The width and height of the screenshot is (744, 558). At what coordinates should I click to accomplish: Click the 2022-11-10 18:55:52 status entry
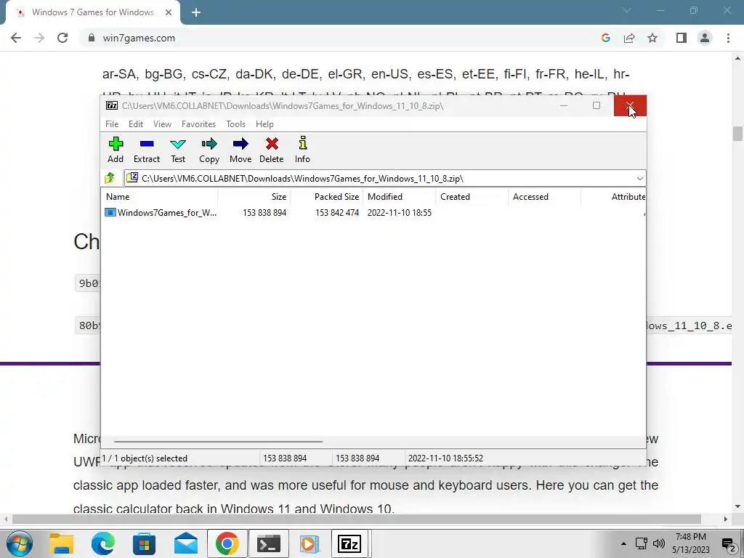pyautogui.click(x=445, y=458)
